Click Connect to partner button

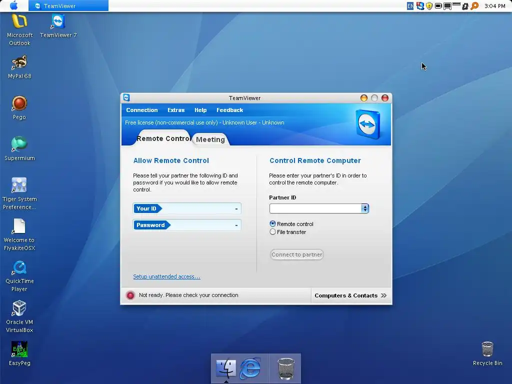click(297, 254)
